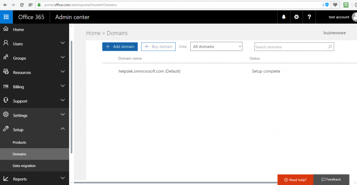Click the Add domain button
Image resolution: width=357 pixels, height=185 pixels.
click(x=120, y=47)
